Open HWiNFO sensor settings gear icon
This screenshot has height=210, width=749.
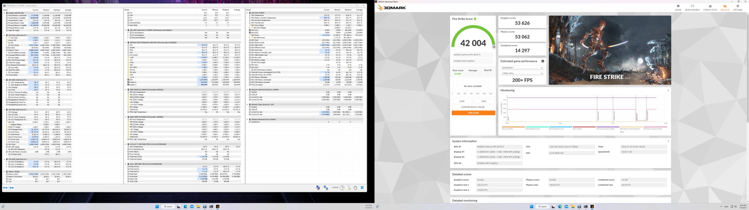pyautogui.click(x=355, y=188)
